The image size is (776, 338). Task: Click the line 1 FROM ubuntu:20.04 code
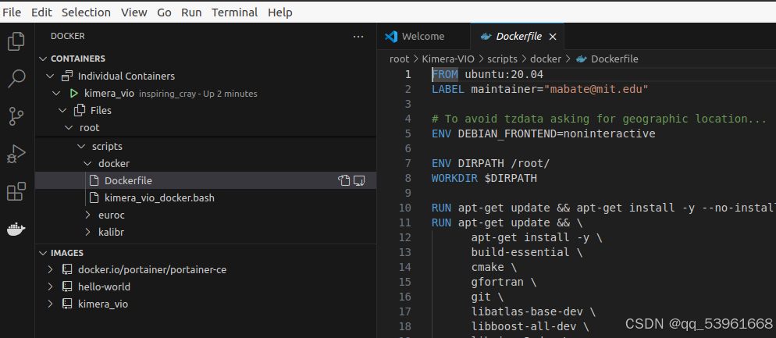click(487, 74)
